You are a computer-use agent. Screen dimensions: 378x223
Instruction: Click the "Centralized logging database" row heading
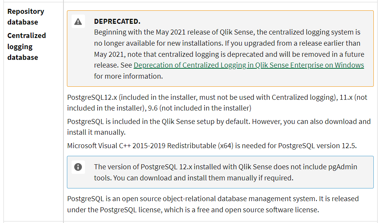tap(26, 46)
